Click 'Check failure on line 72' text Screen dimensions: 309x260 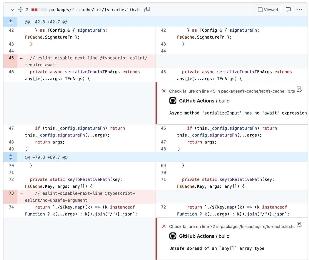tap(232, 227)
